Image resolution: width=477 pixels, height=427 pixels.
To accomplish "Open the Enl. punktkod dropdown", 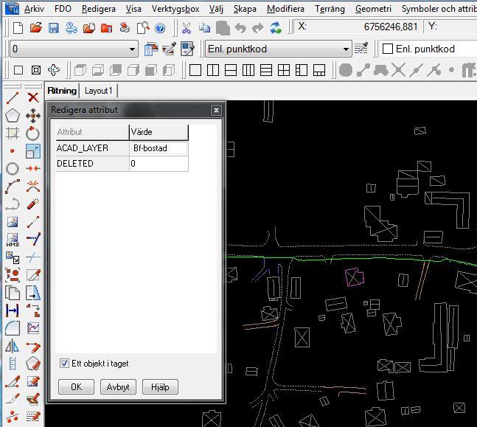I will (279, 49).
